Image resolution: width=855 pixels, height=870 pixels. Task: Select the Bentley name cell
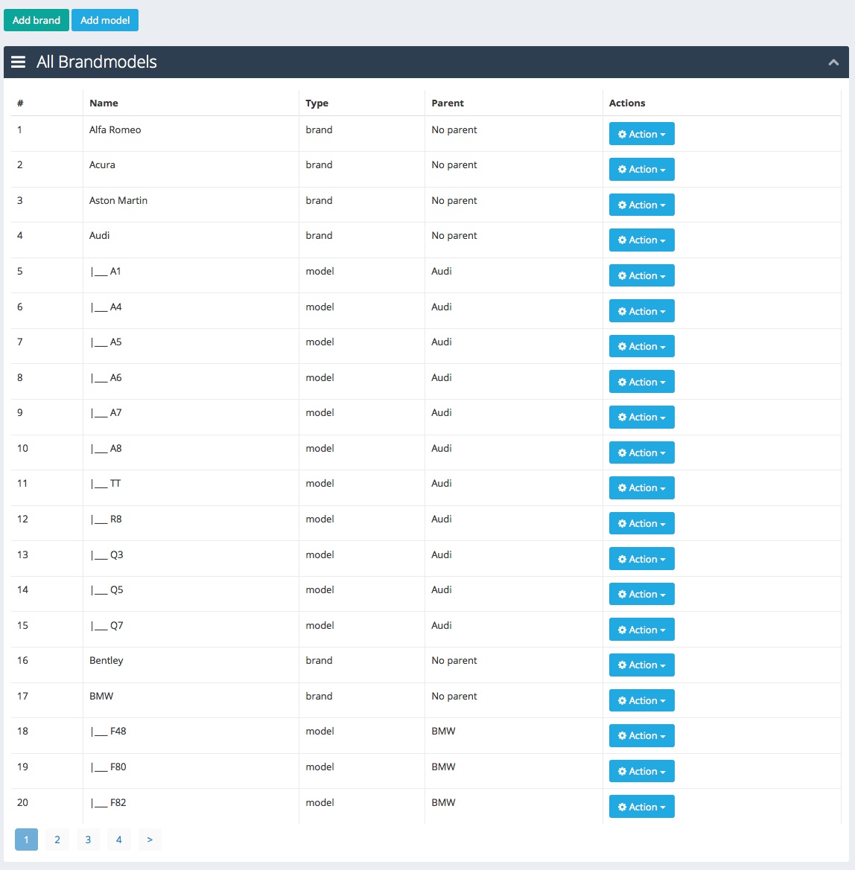(x=191, y=665)
